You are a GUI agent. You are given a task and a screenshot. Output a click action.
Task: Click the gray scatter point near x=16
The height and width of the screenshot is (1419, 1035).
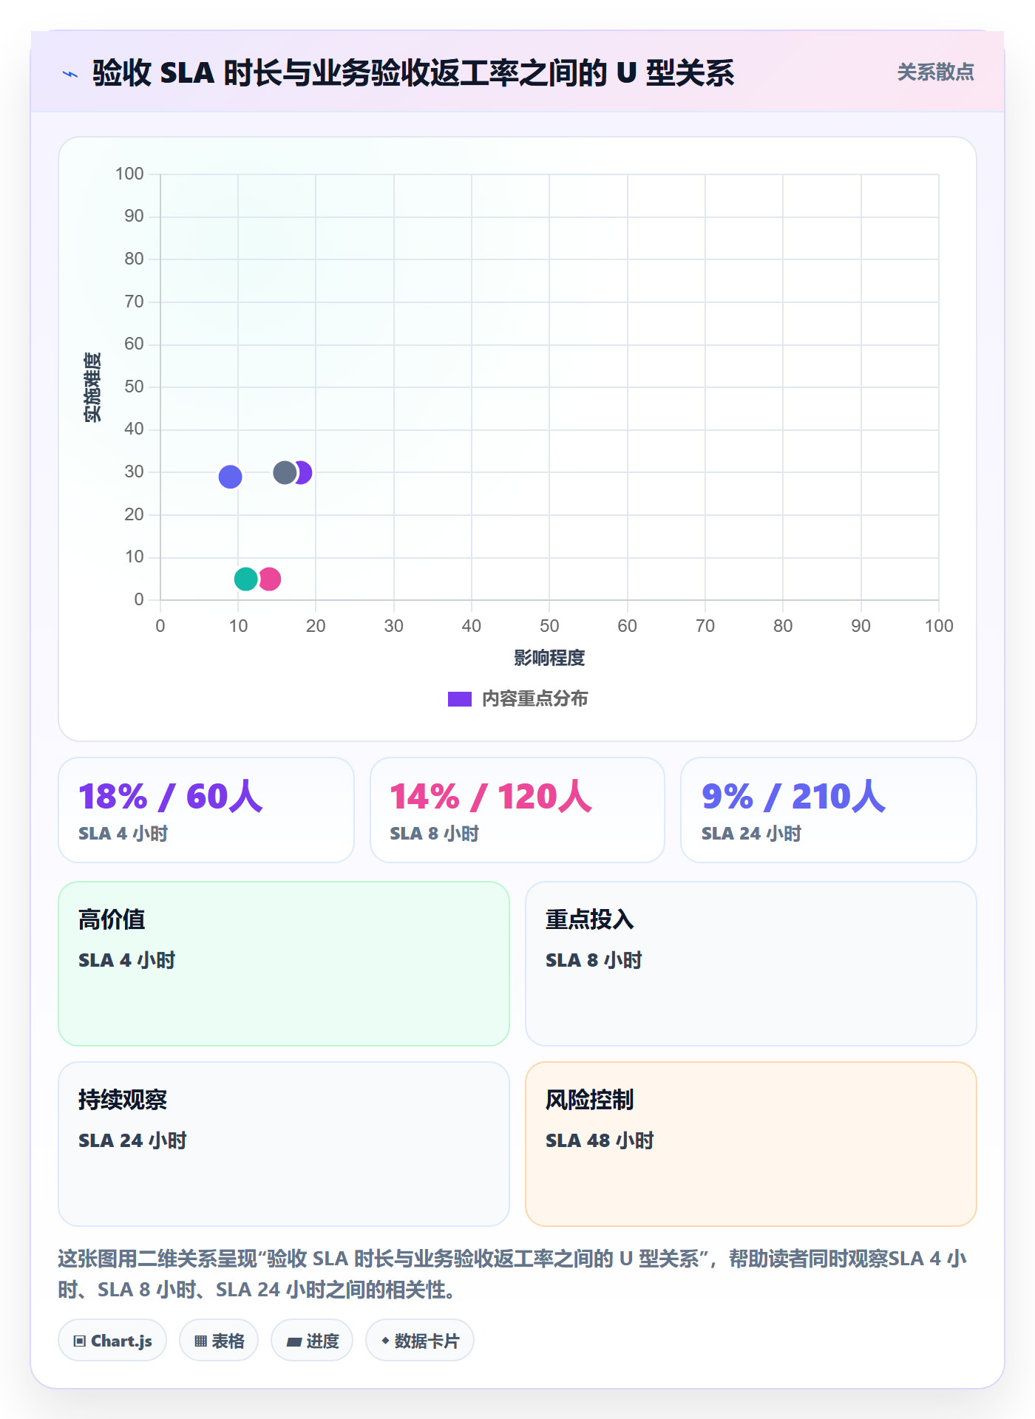coord(285,472)
